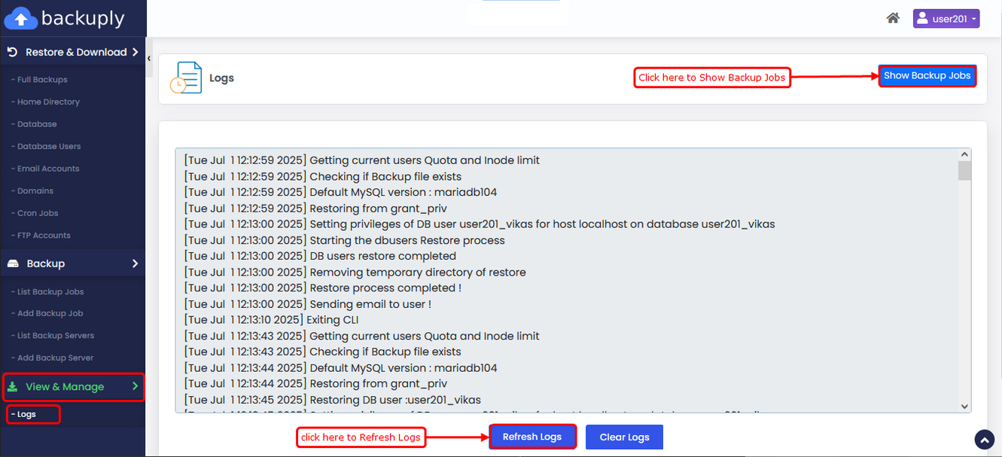Viewport: 1002px width, 457px height.
Task: Open Email Accounts from the sidebar
Action: click(x=48, y=169)
